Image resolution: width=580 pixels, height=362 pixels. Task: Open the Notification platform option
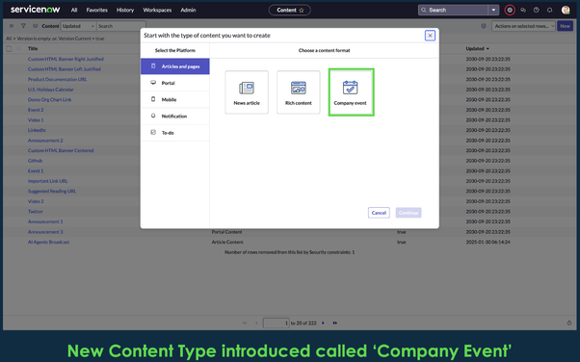pyautogui.click(x=175, y=116)
